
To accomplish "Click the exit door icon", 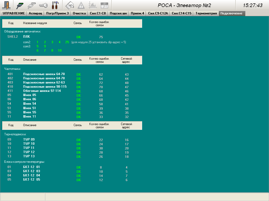I will 6,5.
